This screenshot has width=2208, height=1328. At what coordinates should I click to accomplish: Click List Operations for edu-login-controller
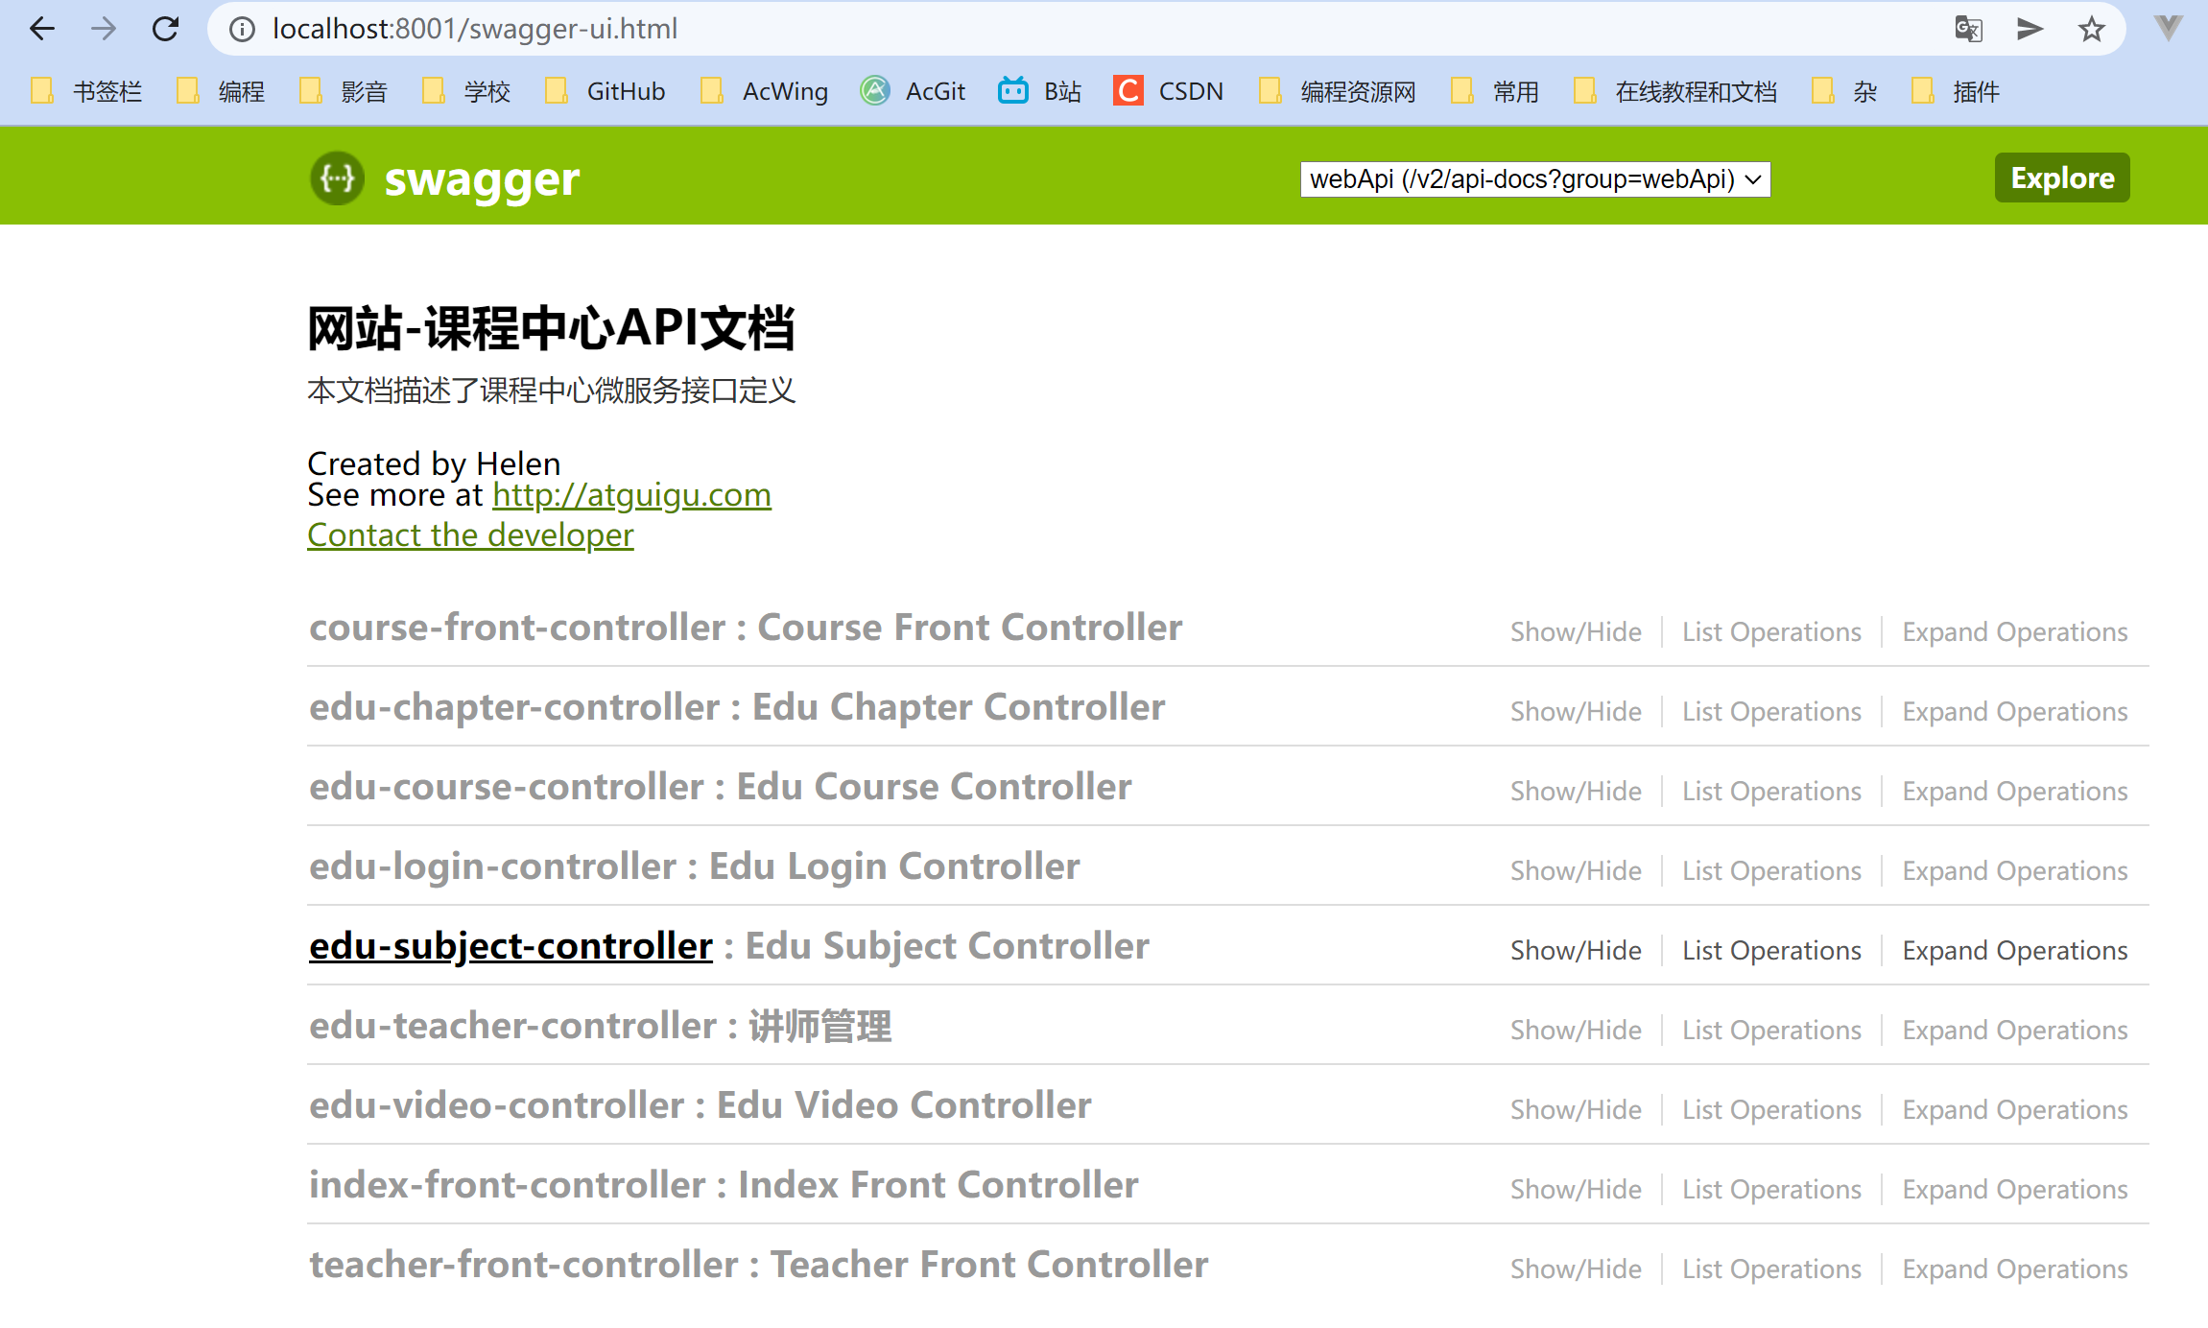(1771, 871)
